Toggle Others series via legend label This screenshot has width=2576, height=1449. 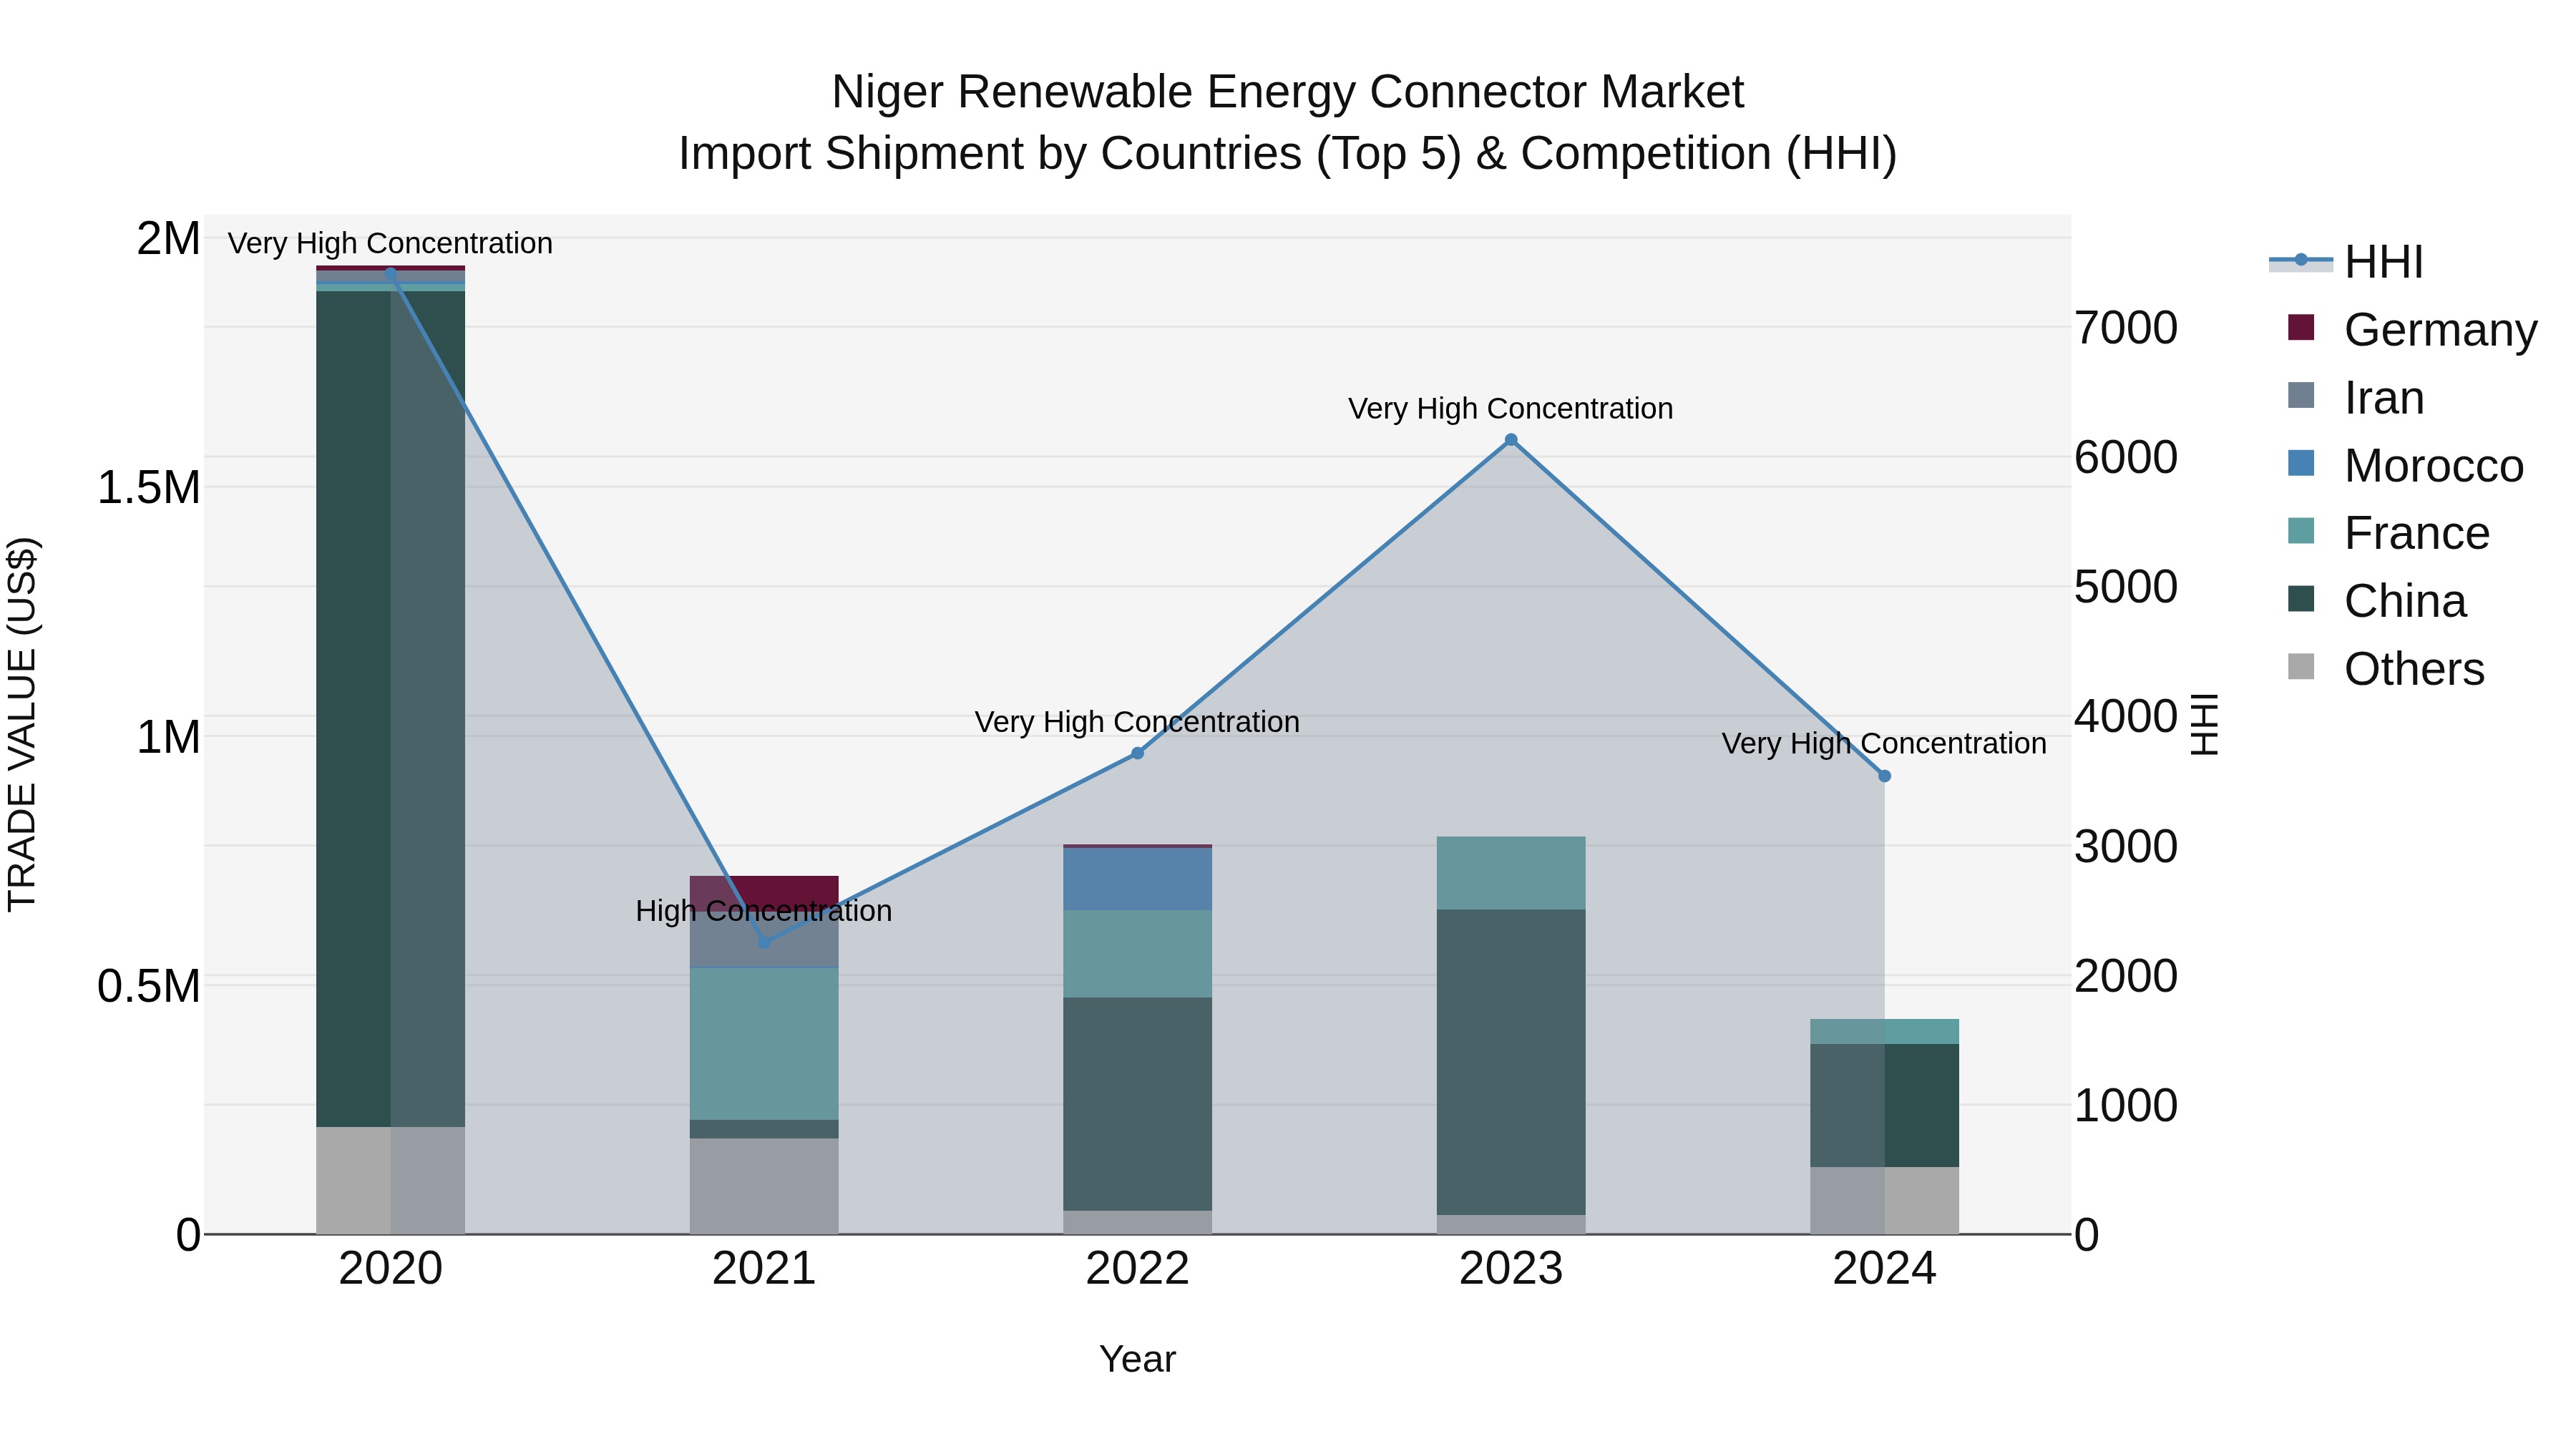pyautogui.click(x=2415, y=669)
